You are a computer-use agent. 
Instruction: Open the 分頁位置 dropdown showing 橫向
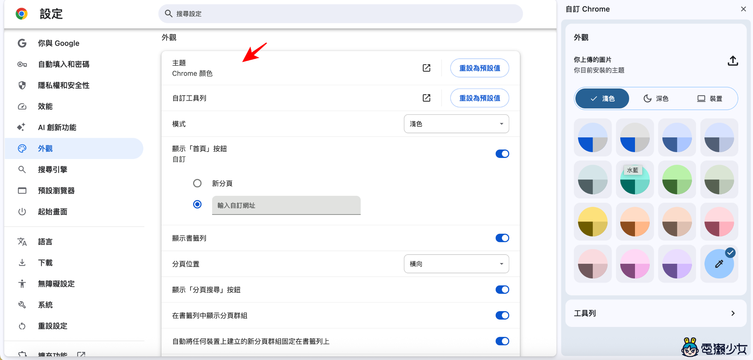[x=456, y=264]
